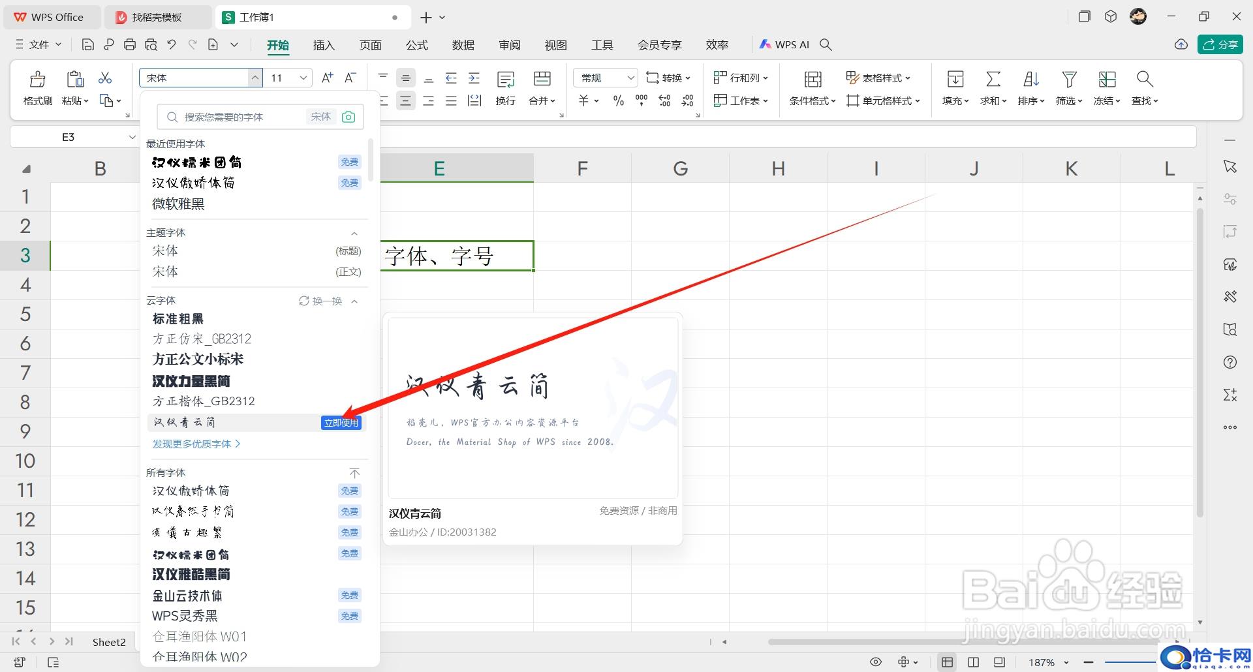Click the selection arrow icon in right sidebar

click(x=1230, y=166)
